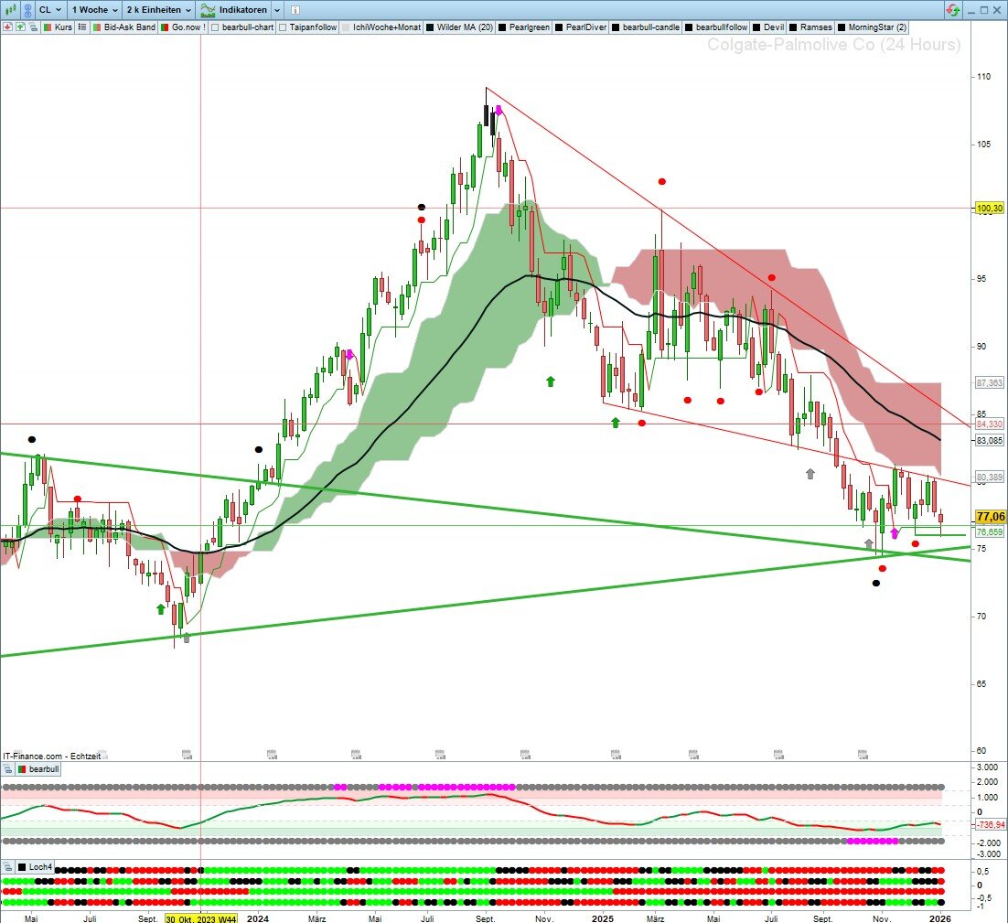Image resolution: width=1008 pixels, height=923 pixels.
Task: Click the bearbull panel settings icon
Action: [x=8, y=770]
